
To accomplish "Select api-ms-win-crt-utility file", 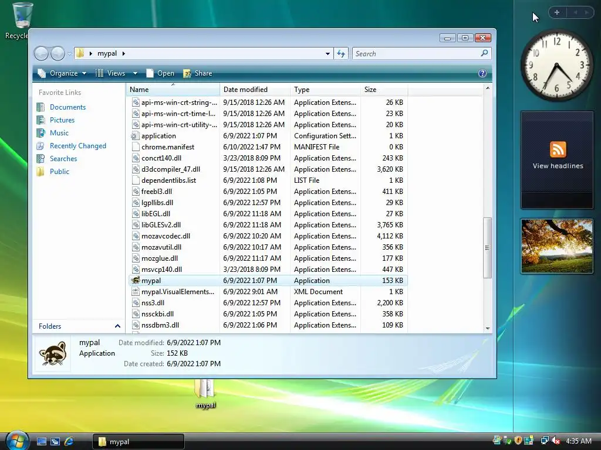I will pos(179,125).
